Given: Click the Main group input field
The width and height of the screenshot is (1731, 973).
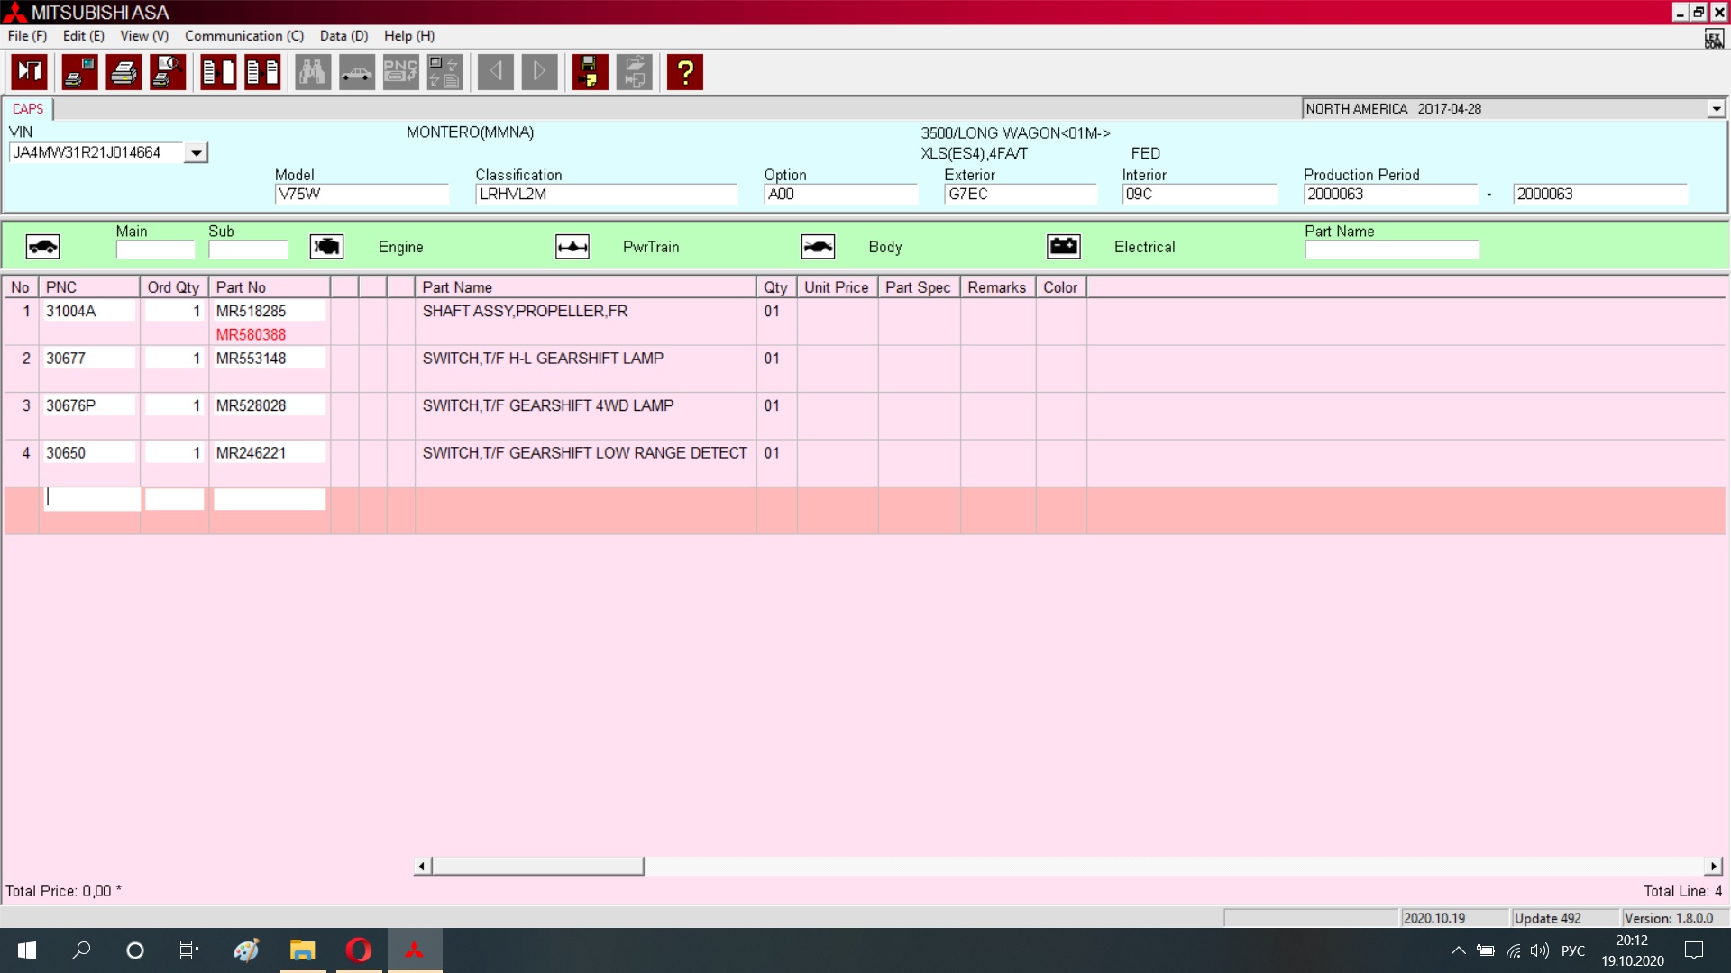Looking at the screenshot, I should [x=155, y=250].
